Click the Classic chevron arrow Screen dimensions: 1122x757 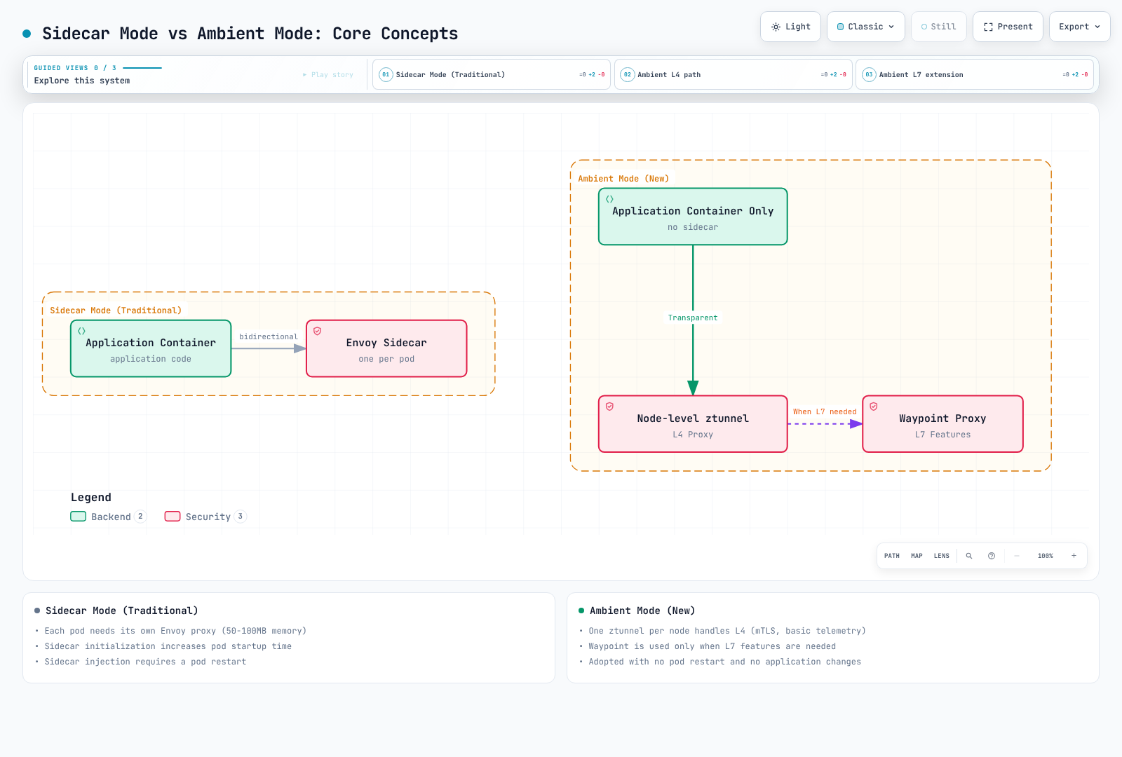coord(891,27)
